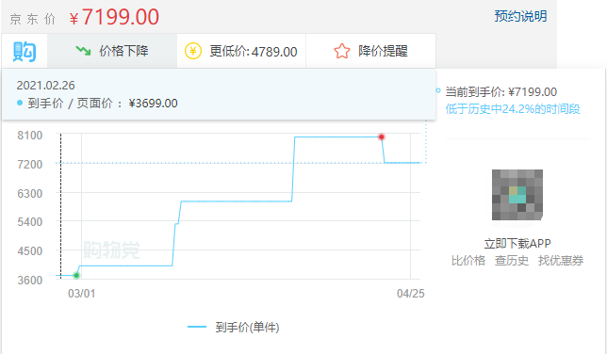Click the yellow yen coin icon
This screenshot has height=354, width=607.
tap(193, 51)
